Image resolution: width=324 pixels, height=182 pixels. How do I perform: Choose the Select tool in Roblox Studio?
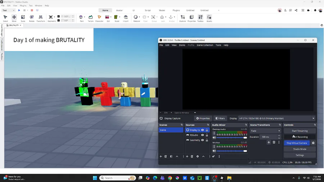[5, 18]
